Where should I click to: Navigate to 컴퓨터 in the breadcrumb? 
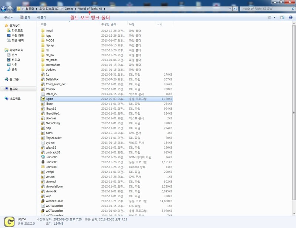[x=30, y=9]
